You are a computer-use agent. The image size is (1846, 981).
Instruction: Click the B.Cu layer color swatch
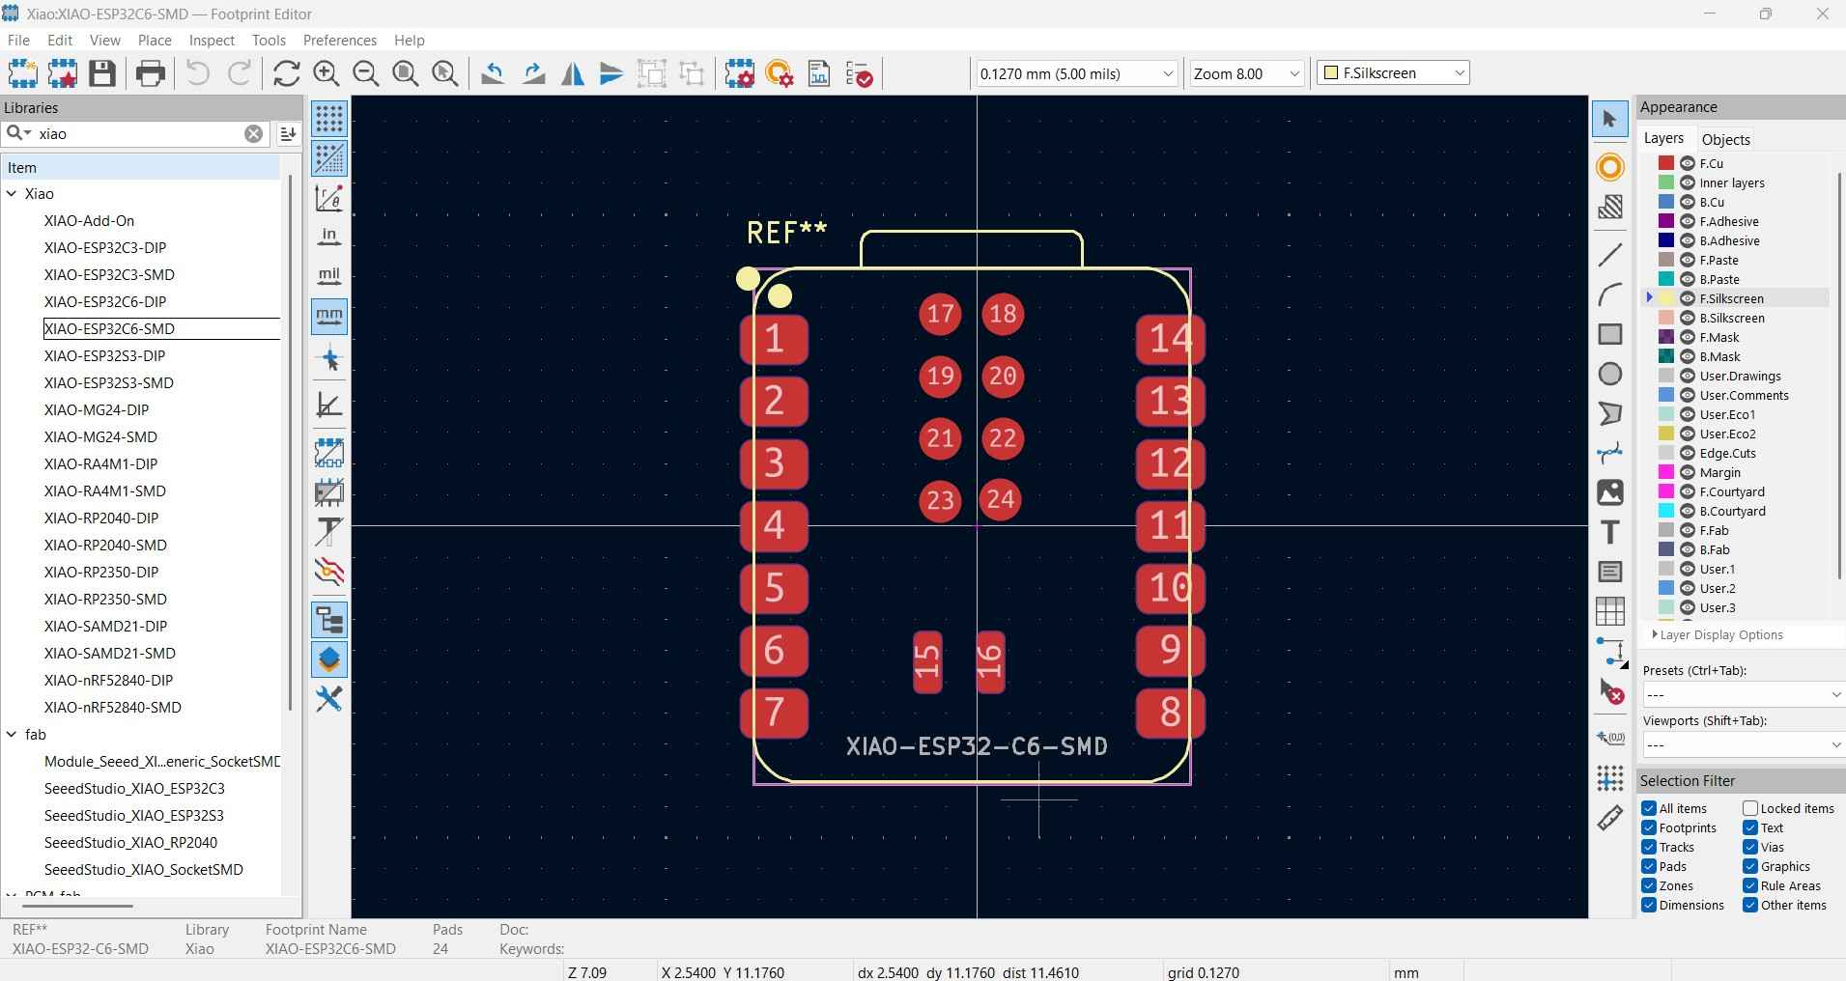pos(1666,202)
